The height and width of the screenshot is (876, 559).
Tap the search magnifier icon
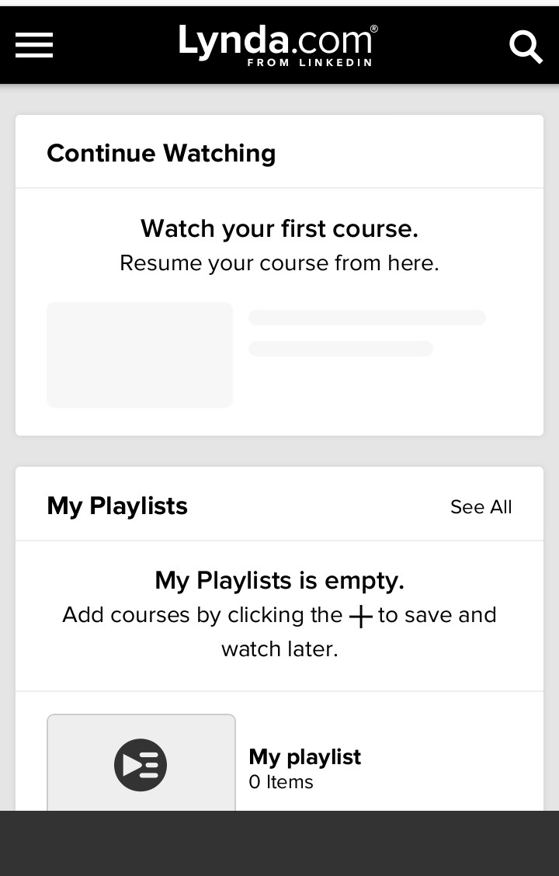coord(526,47)
